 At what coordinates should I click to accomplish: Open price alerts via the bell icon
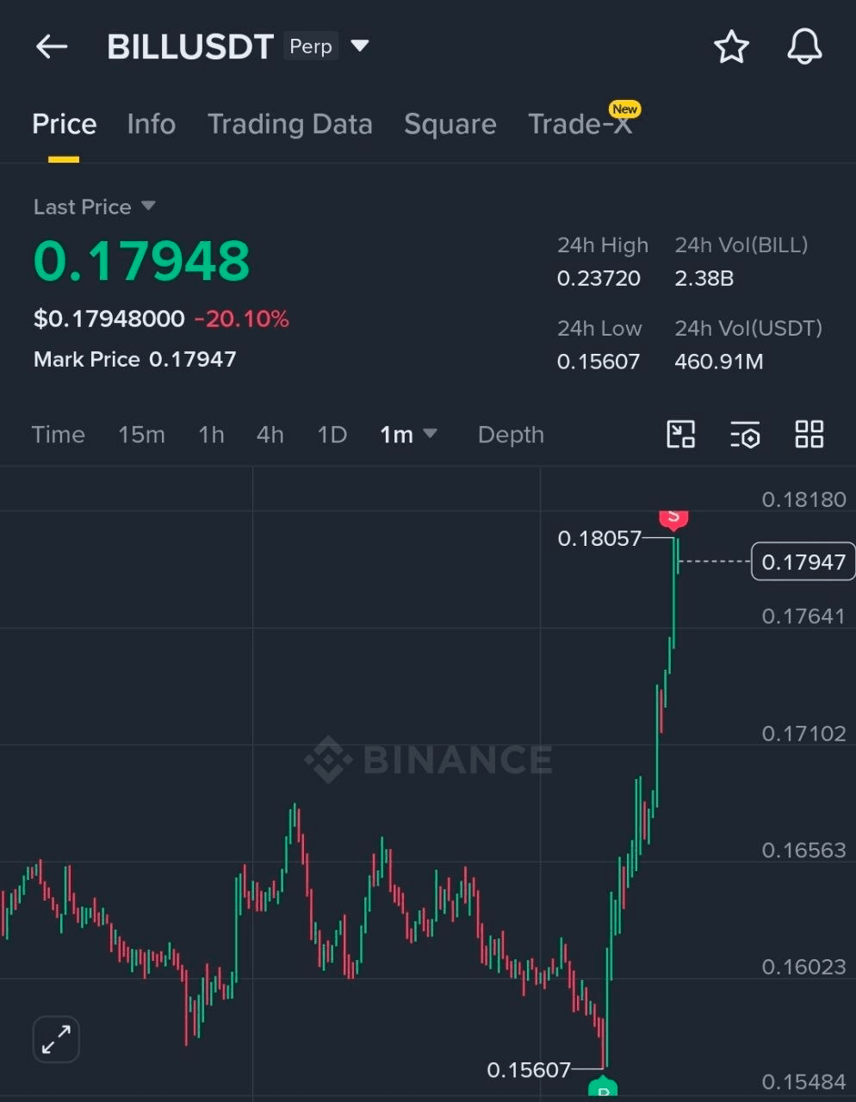click(x=804, y=46)
